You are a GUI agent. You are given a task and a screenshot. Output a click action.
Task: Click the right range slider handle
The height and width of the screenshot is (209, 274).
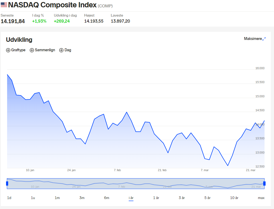pos(264,183)
